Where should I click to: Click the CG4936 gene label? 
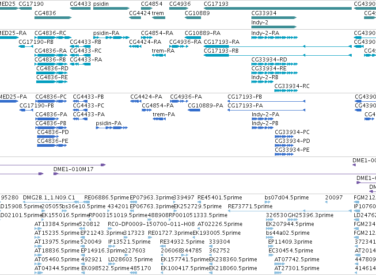[180, 4]
